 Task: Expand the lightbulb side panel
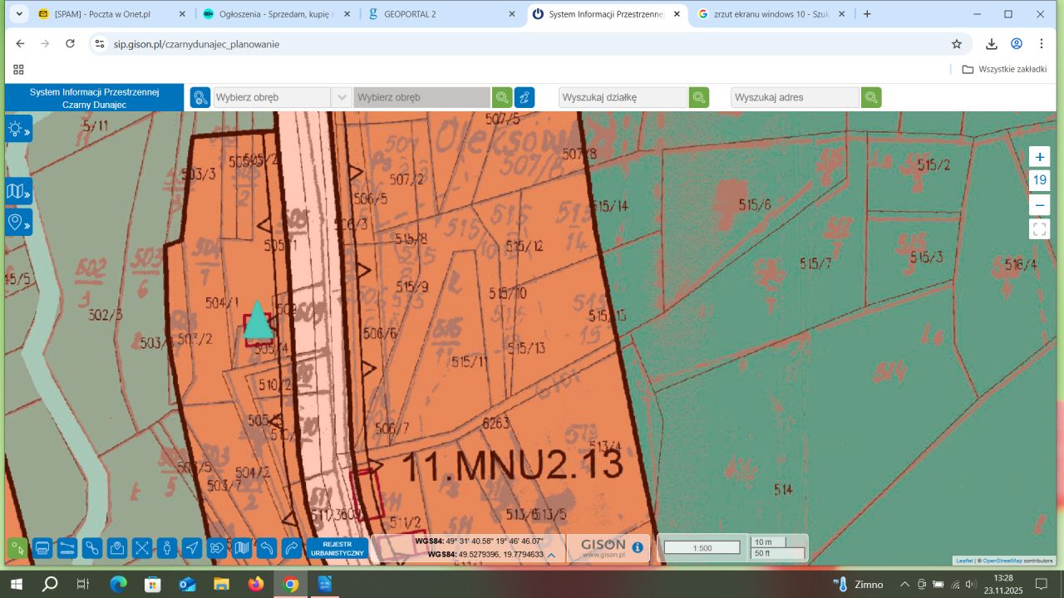coord(18,129)
